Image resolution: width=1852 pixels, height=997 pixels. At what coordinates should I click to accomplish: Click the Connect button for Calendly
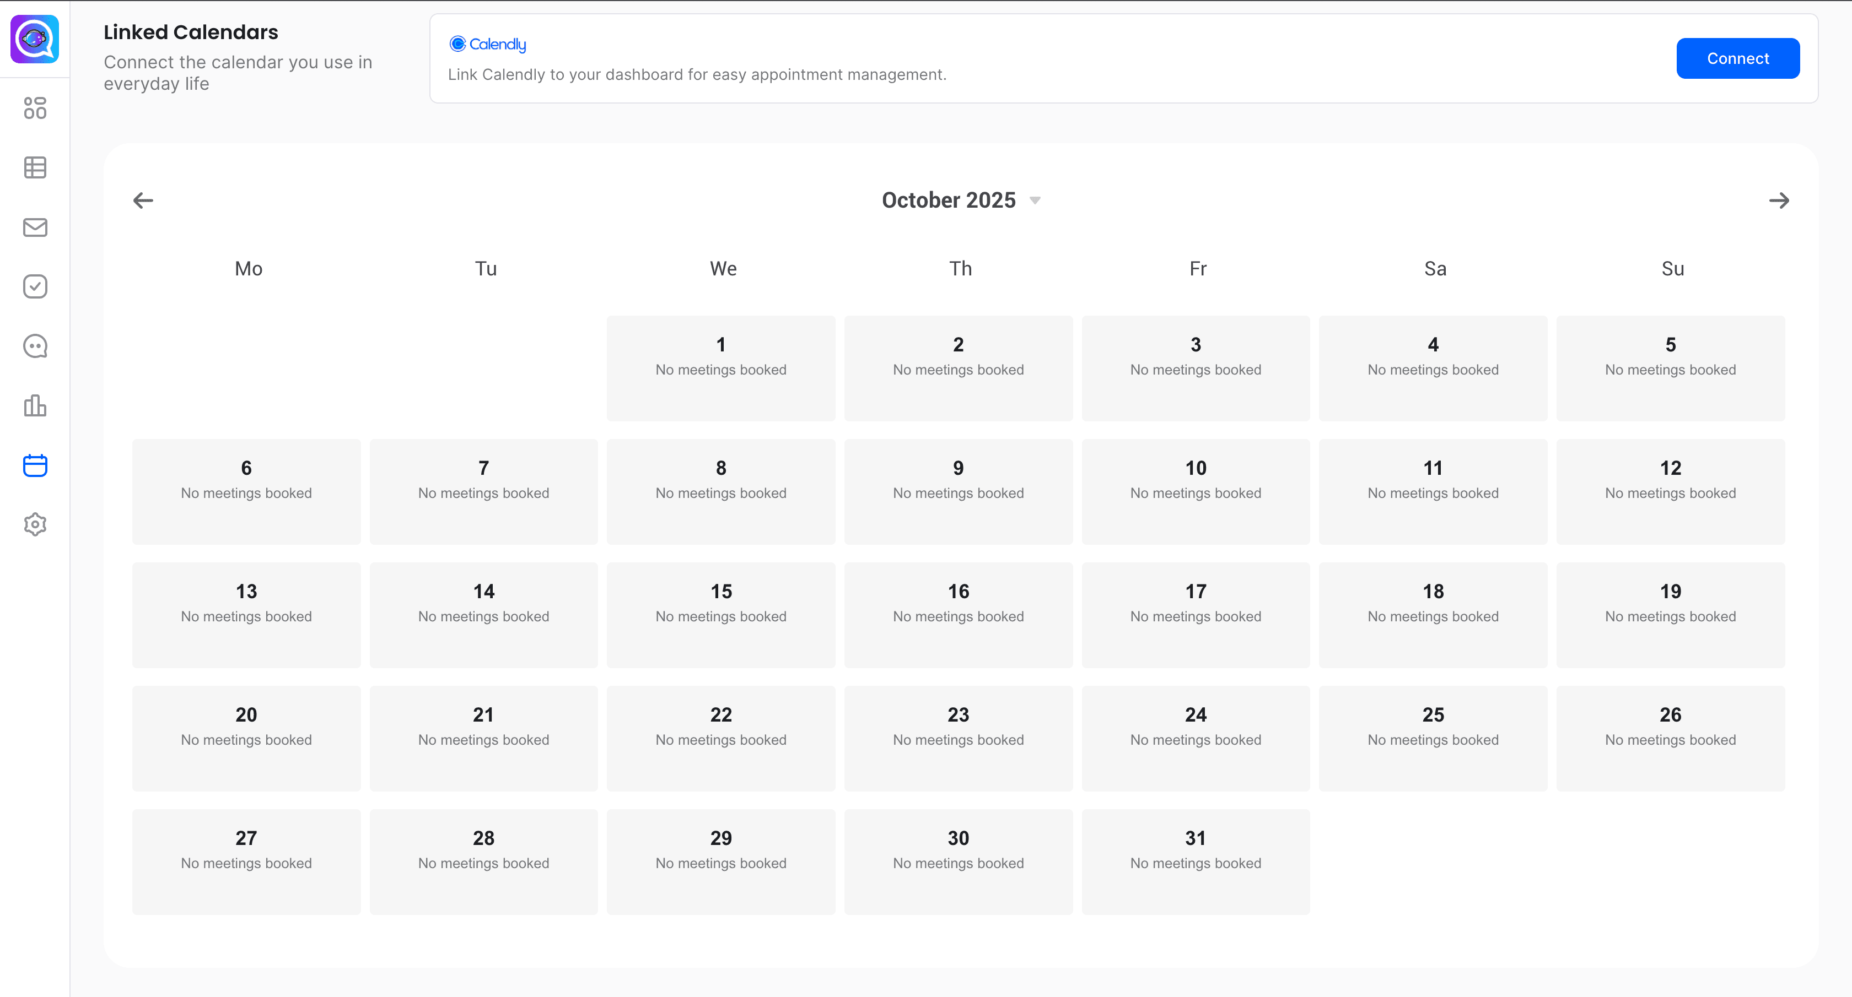(x=1737, y=59)
